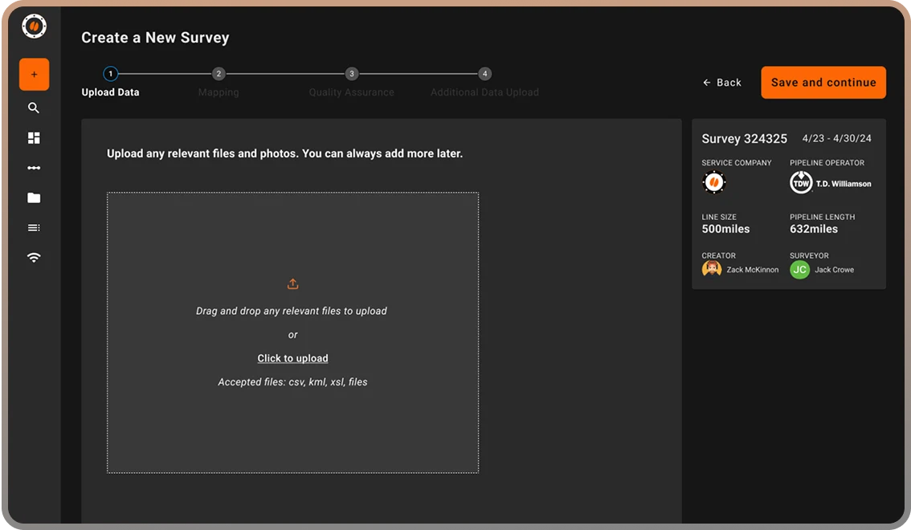Viewport: 911px width, 530px height.
Task: Click 'Drag and drop any relevant files' text
Action: tap(292, 311)
